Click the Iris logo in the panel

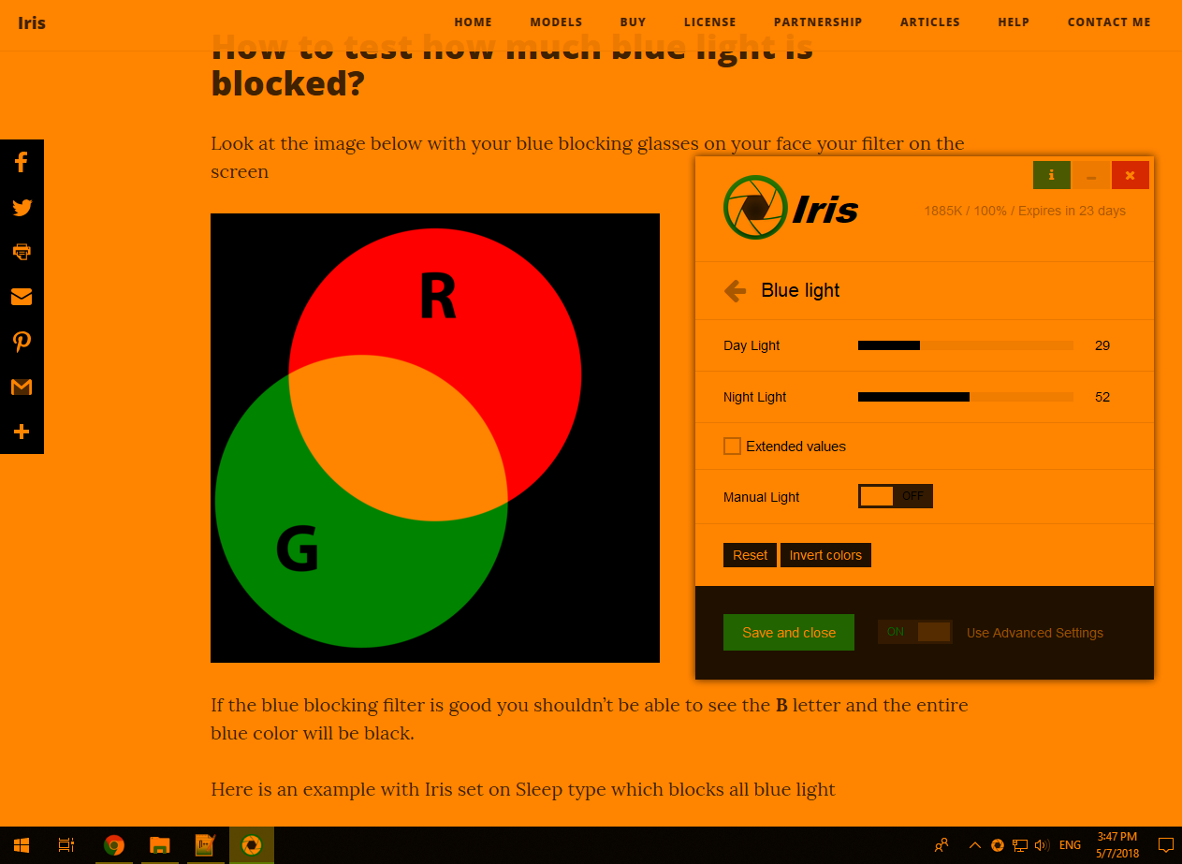791,208
